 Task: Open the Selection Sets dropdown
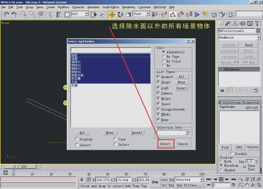187,133
